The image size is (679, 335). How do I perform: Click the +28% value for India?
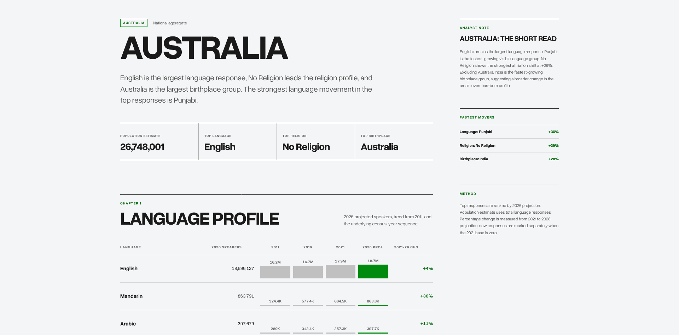point(553,159)
